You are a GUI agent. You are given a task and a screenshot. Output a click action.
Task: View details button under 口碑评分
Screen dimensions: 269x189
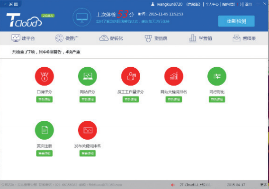point(44,99)
